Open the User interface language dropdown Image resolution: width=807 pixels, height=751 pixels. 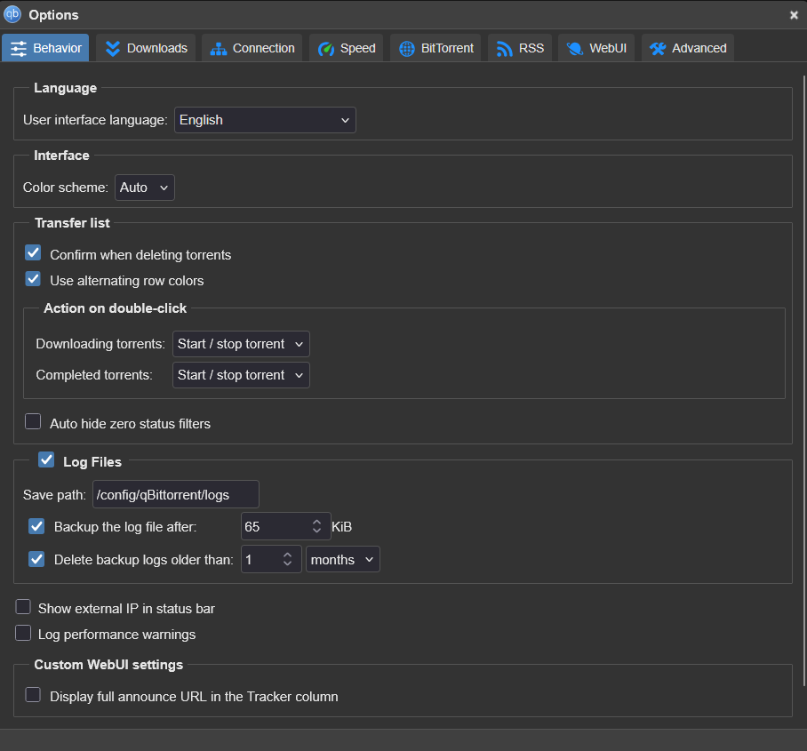click(x=265, y=120)
